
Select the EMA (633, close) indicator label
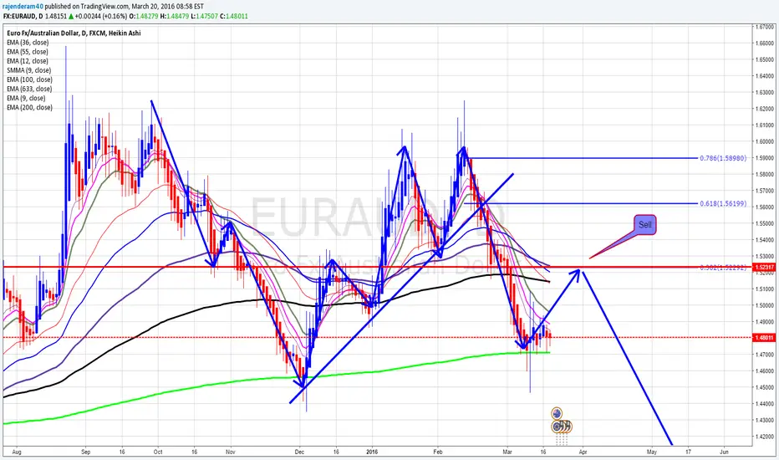coord(29,89)
